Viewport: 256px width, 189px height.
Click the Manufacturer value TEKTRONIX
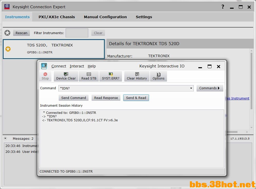(x=159, y=56)
